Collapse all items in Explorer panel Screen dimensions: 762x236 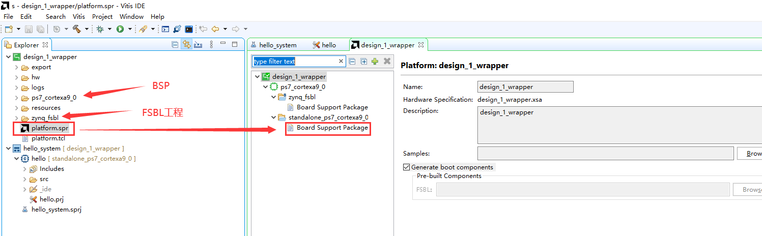175,45
